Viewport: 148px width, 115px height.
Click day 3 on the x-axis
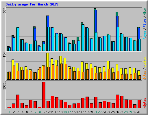point(18,112)
